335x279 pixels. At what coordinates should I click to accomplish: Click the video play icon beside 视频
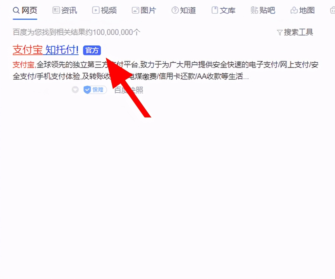pyautogui.click(x=95, y=10)
